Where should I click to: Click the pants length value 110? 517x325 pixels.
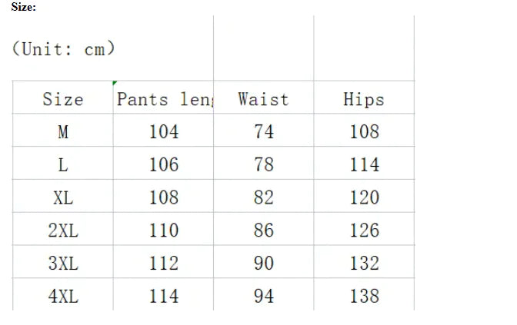click(x=164, y=230)
